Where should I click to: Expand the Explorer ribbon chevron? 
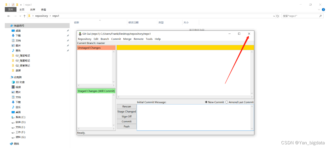319,10
